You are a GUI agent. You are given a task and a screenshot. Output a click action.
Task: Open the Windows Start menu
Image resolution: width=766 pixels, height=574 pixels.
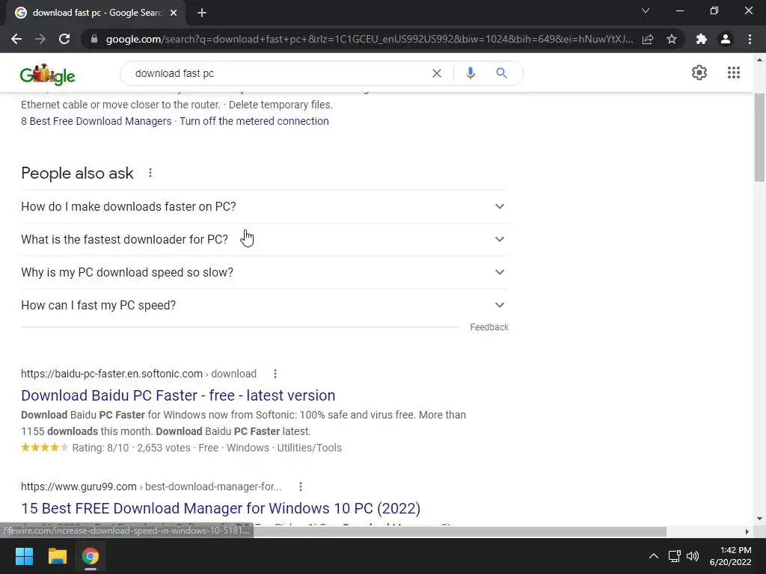[24, 556]
